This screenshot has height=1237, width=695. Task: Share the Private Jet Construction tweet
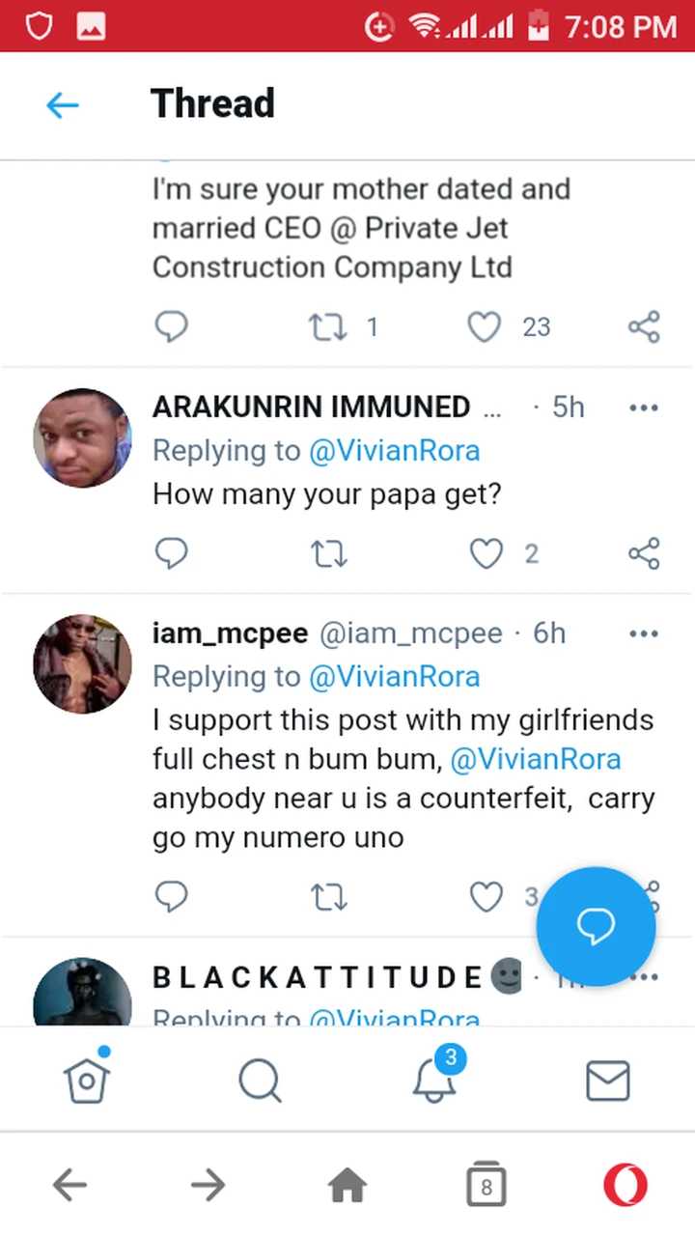click(644, 327)
